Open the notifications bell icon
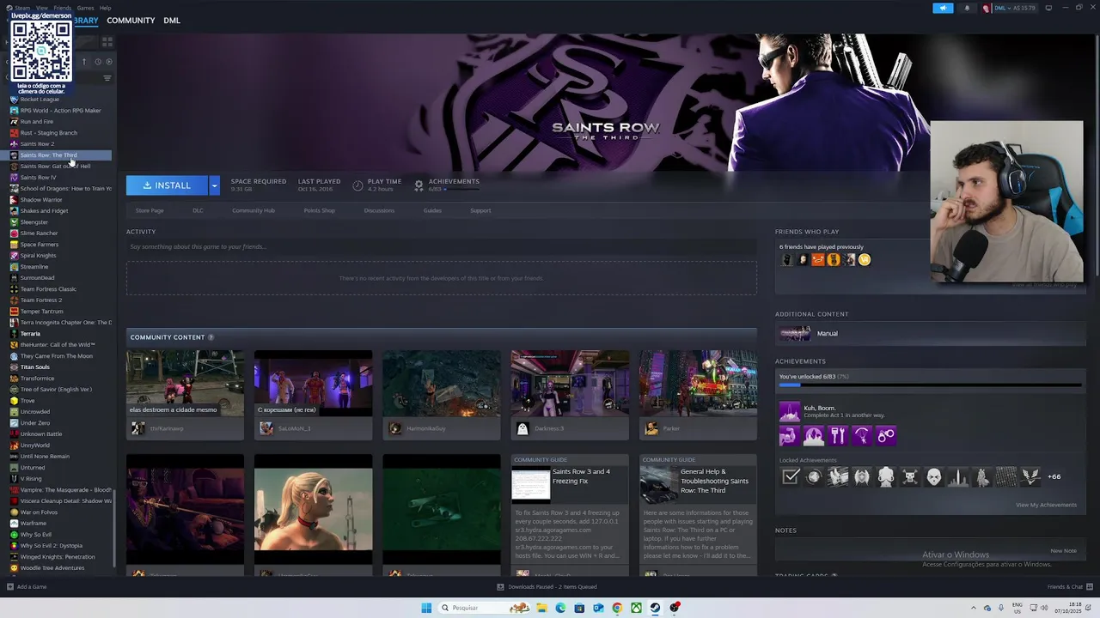 [x=967, y=8]
